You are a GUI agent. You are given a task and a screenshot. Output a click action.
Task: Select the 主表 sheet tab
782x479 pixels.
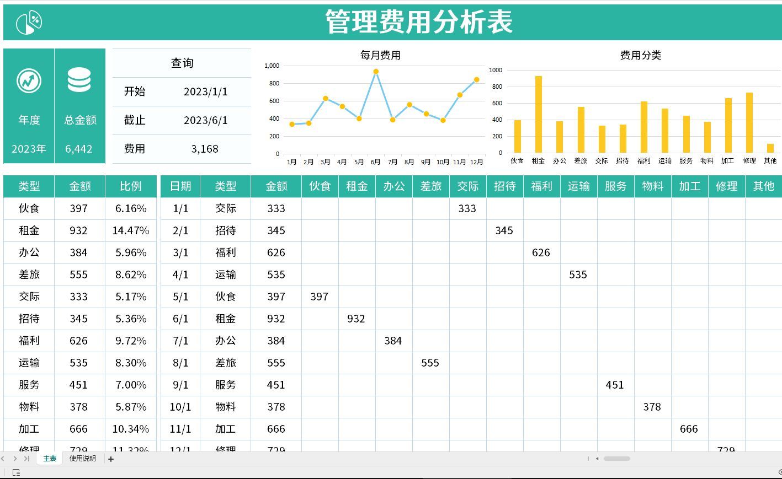[49, 458]
